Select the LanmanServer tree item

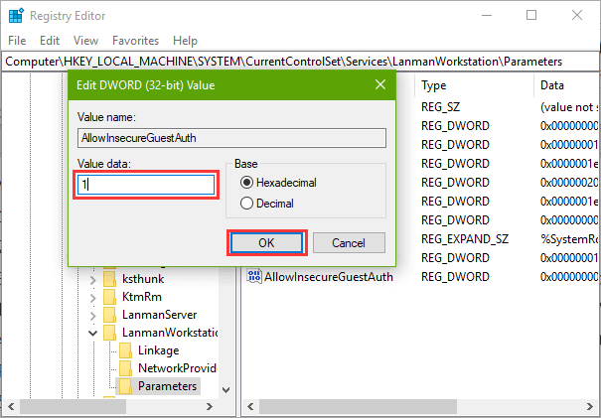[160, 315]
